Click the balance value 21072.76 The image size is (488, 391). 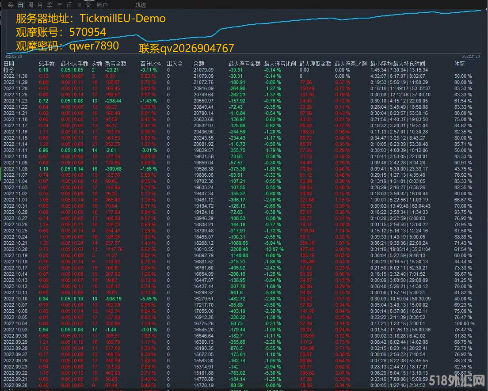click(203, 83)
